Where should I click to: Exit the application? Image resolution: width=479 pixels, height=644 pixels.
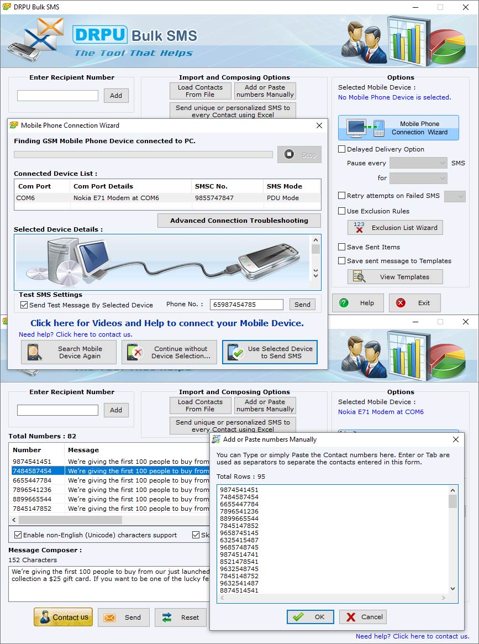tap(414, 303)
